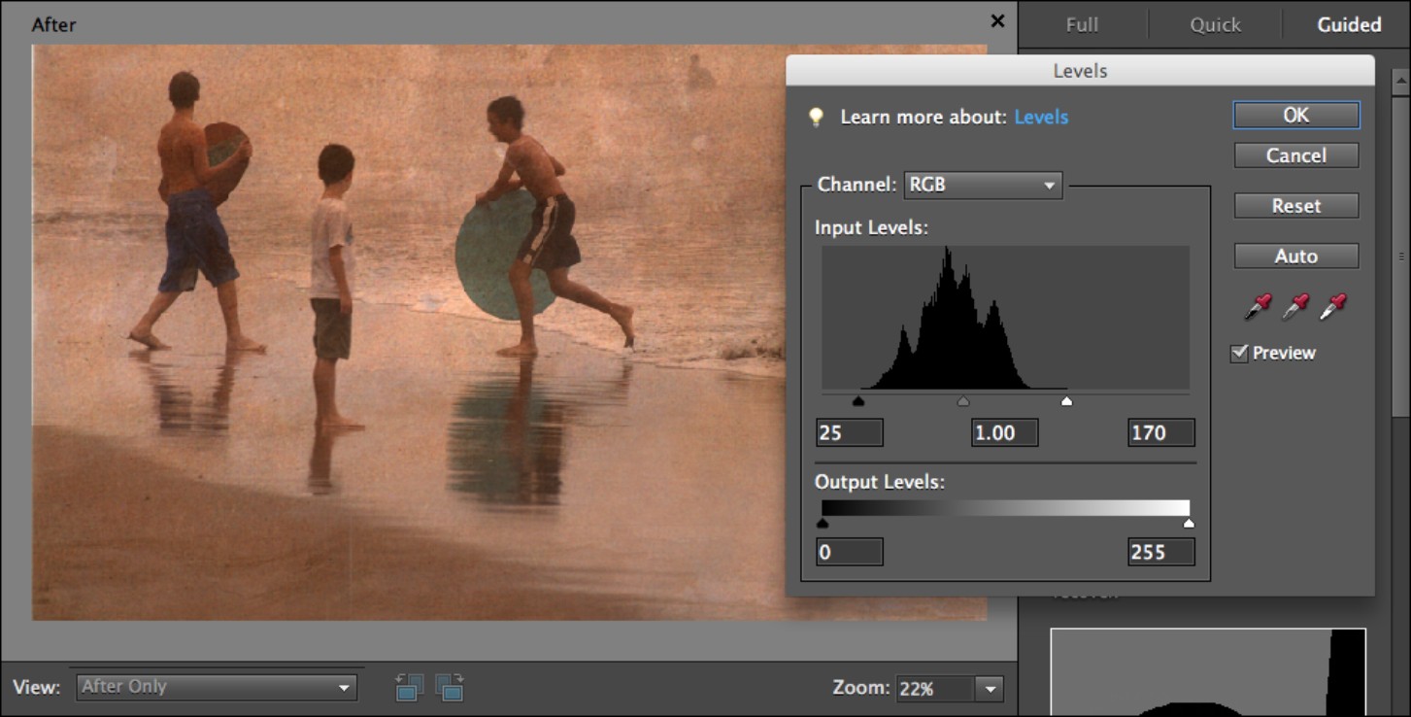The width and height of the screenshot is (1411, 717).
Task: Select the black point eyedropper
Action: tap(1259, 307)
